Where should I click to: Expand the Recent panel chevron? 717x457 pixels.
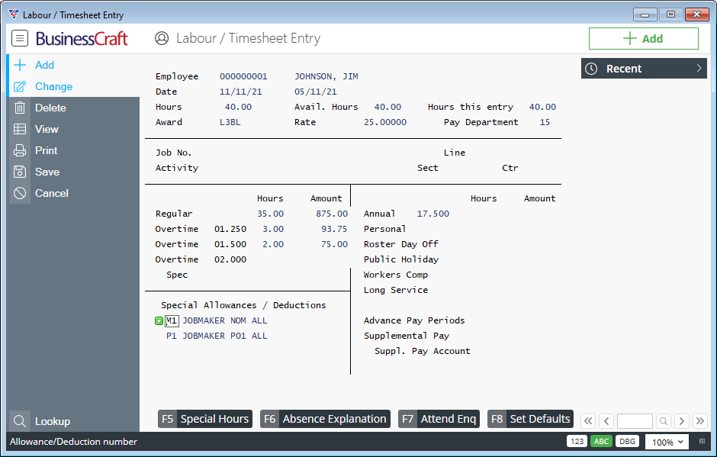pyautogui.click(x=699, y=68)
